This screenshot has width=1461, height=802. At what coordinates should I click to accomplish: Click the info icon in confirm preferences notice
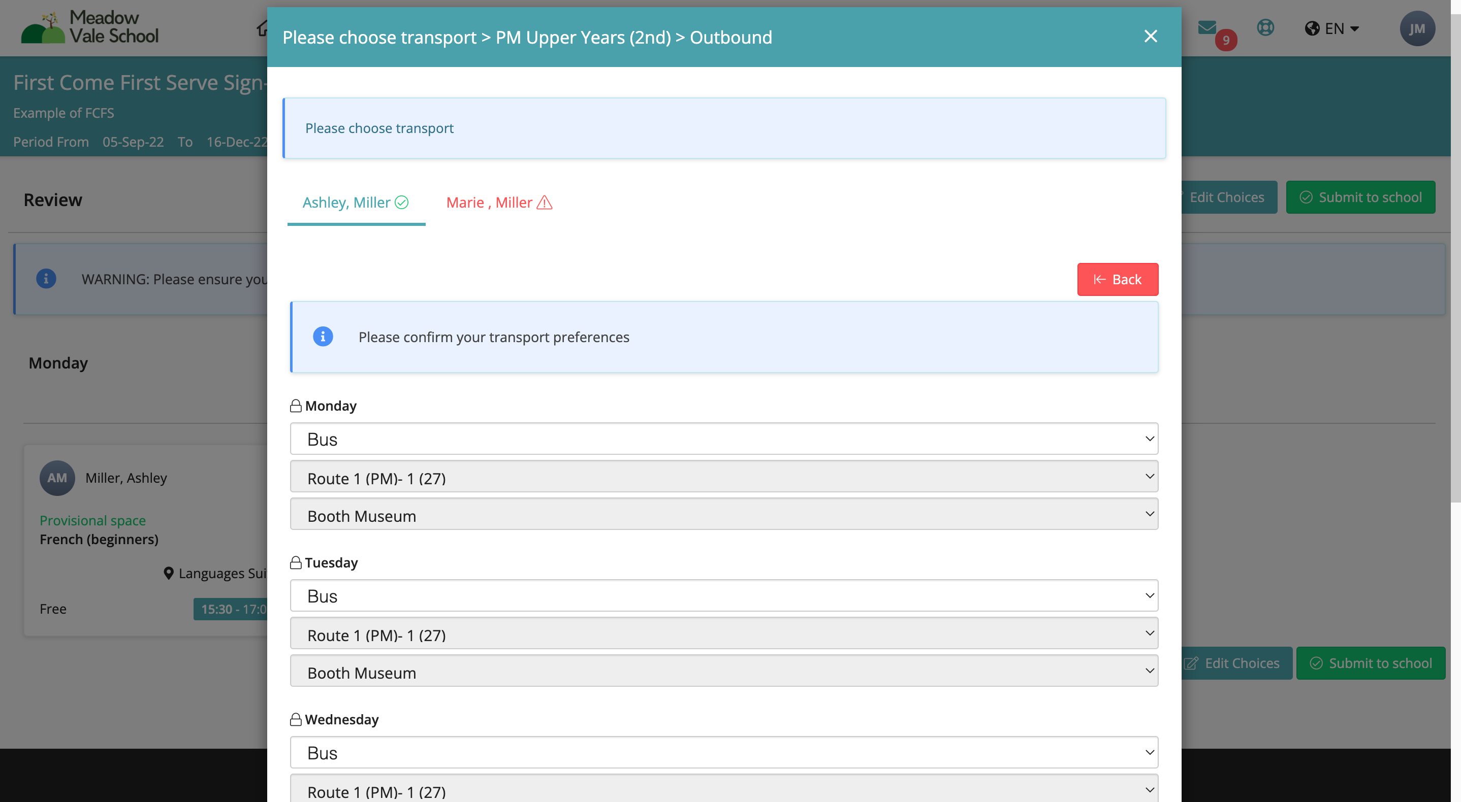323,337
